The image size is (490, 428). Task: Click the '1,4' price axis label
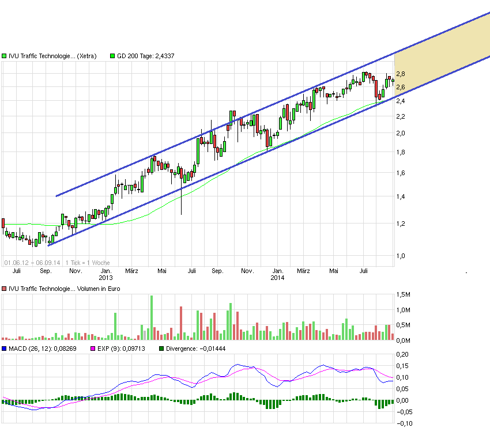pyautogui.click(x=401, y=196)
